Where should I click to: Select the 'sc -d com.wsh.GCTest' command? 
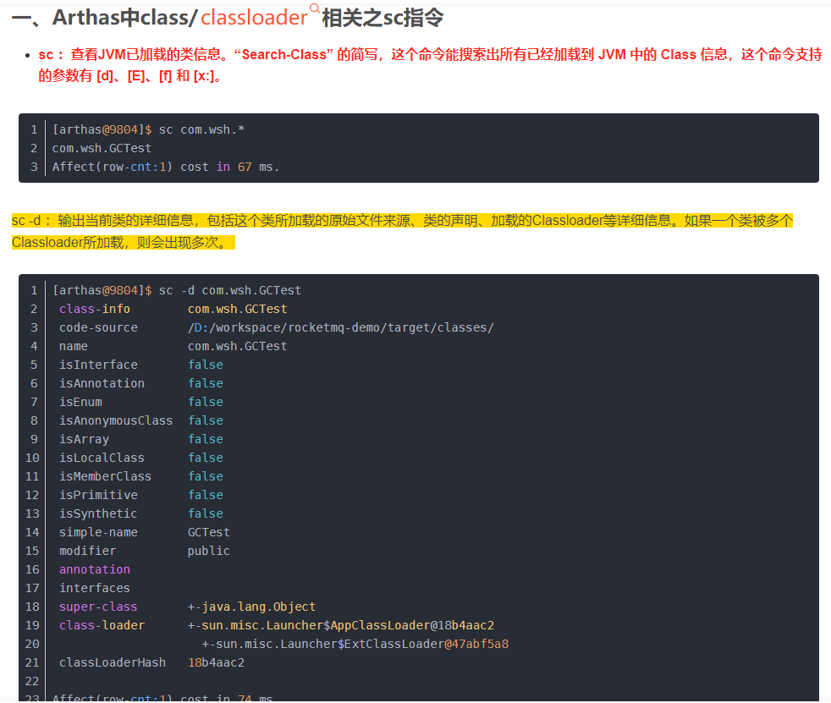click(177, 290)
